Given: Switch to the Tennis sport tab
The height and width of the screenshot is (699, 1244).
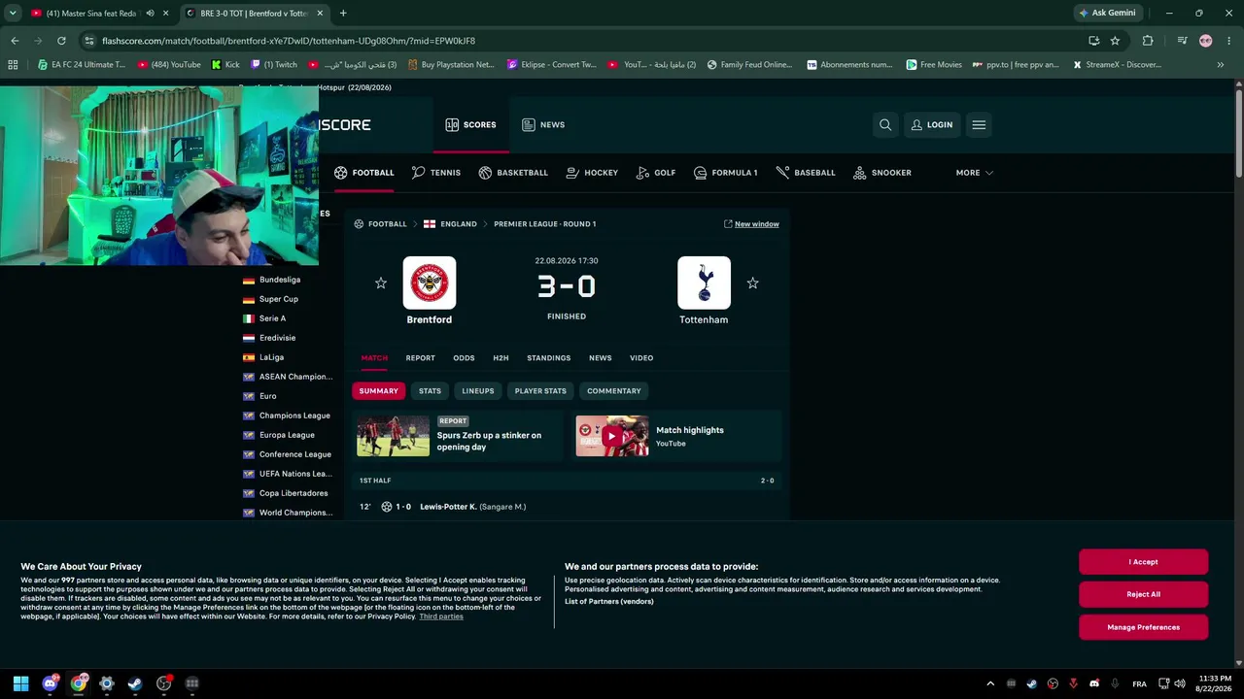Looking at the screenshot, I should pyautogui.click(x=436, y=173).
